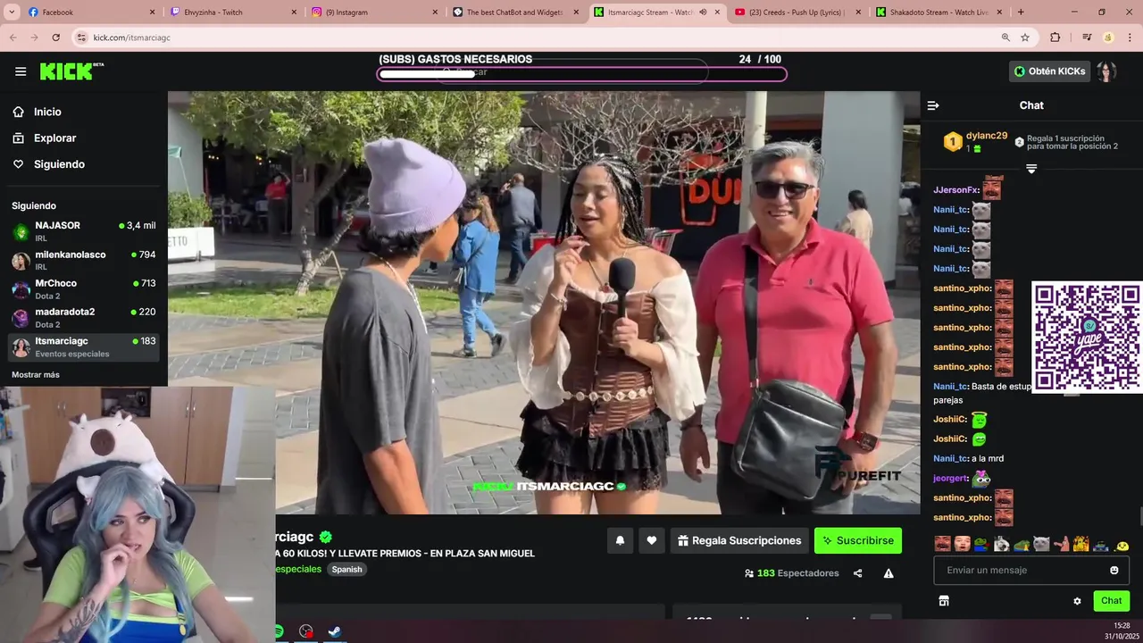Go to the Kick logo home link
Image resolution: width=1143 pixels, height=643 pixels.
[x=71, y=71]
